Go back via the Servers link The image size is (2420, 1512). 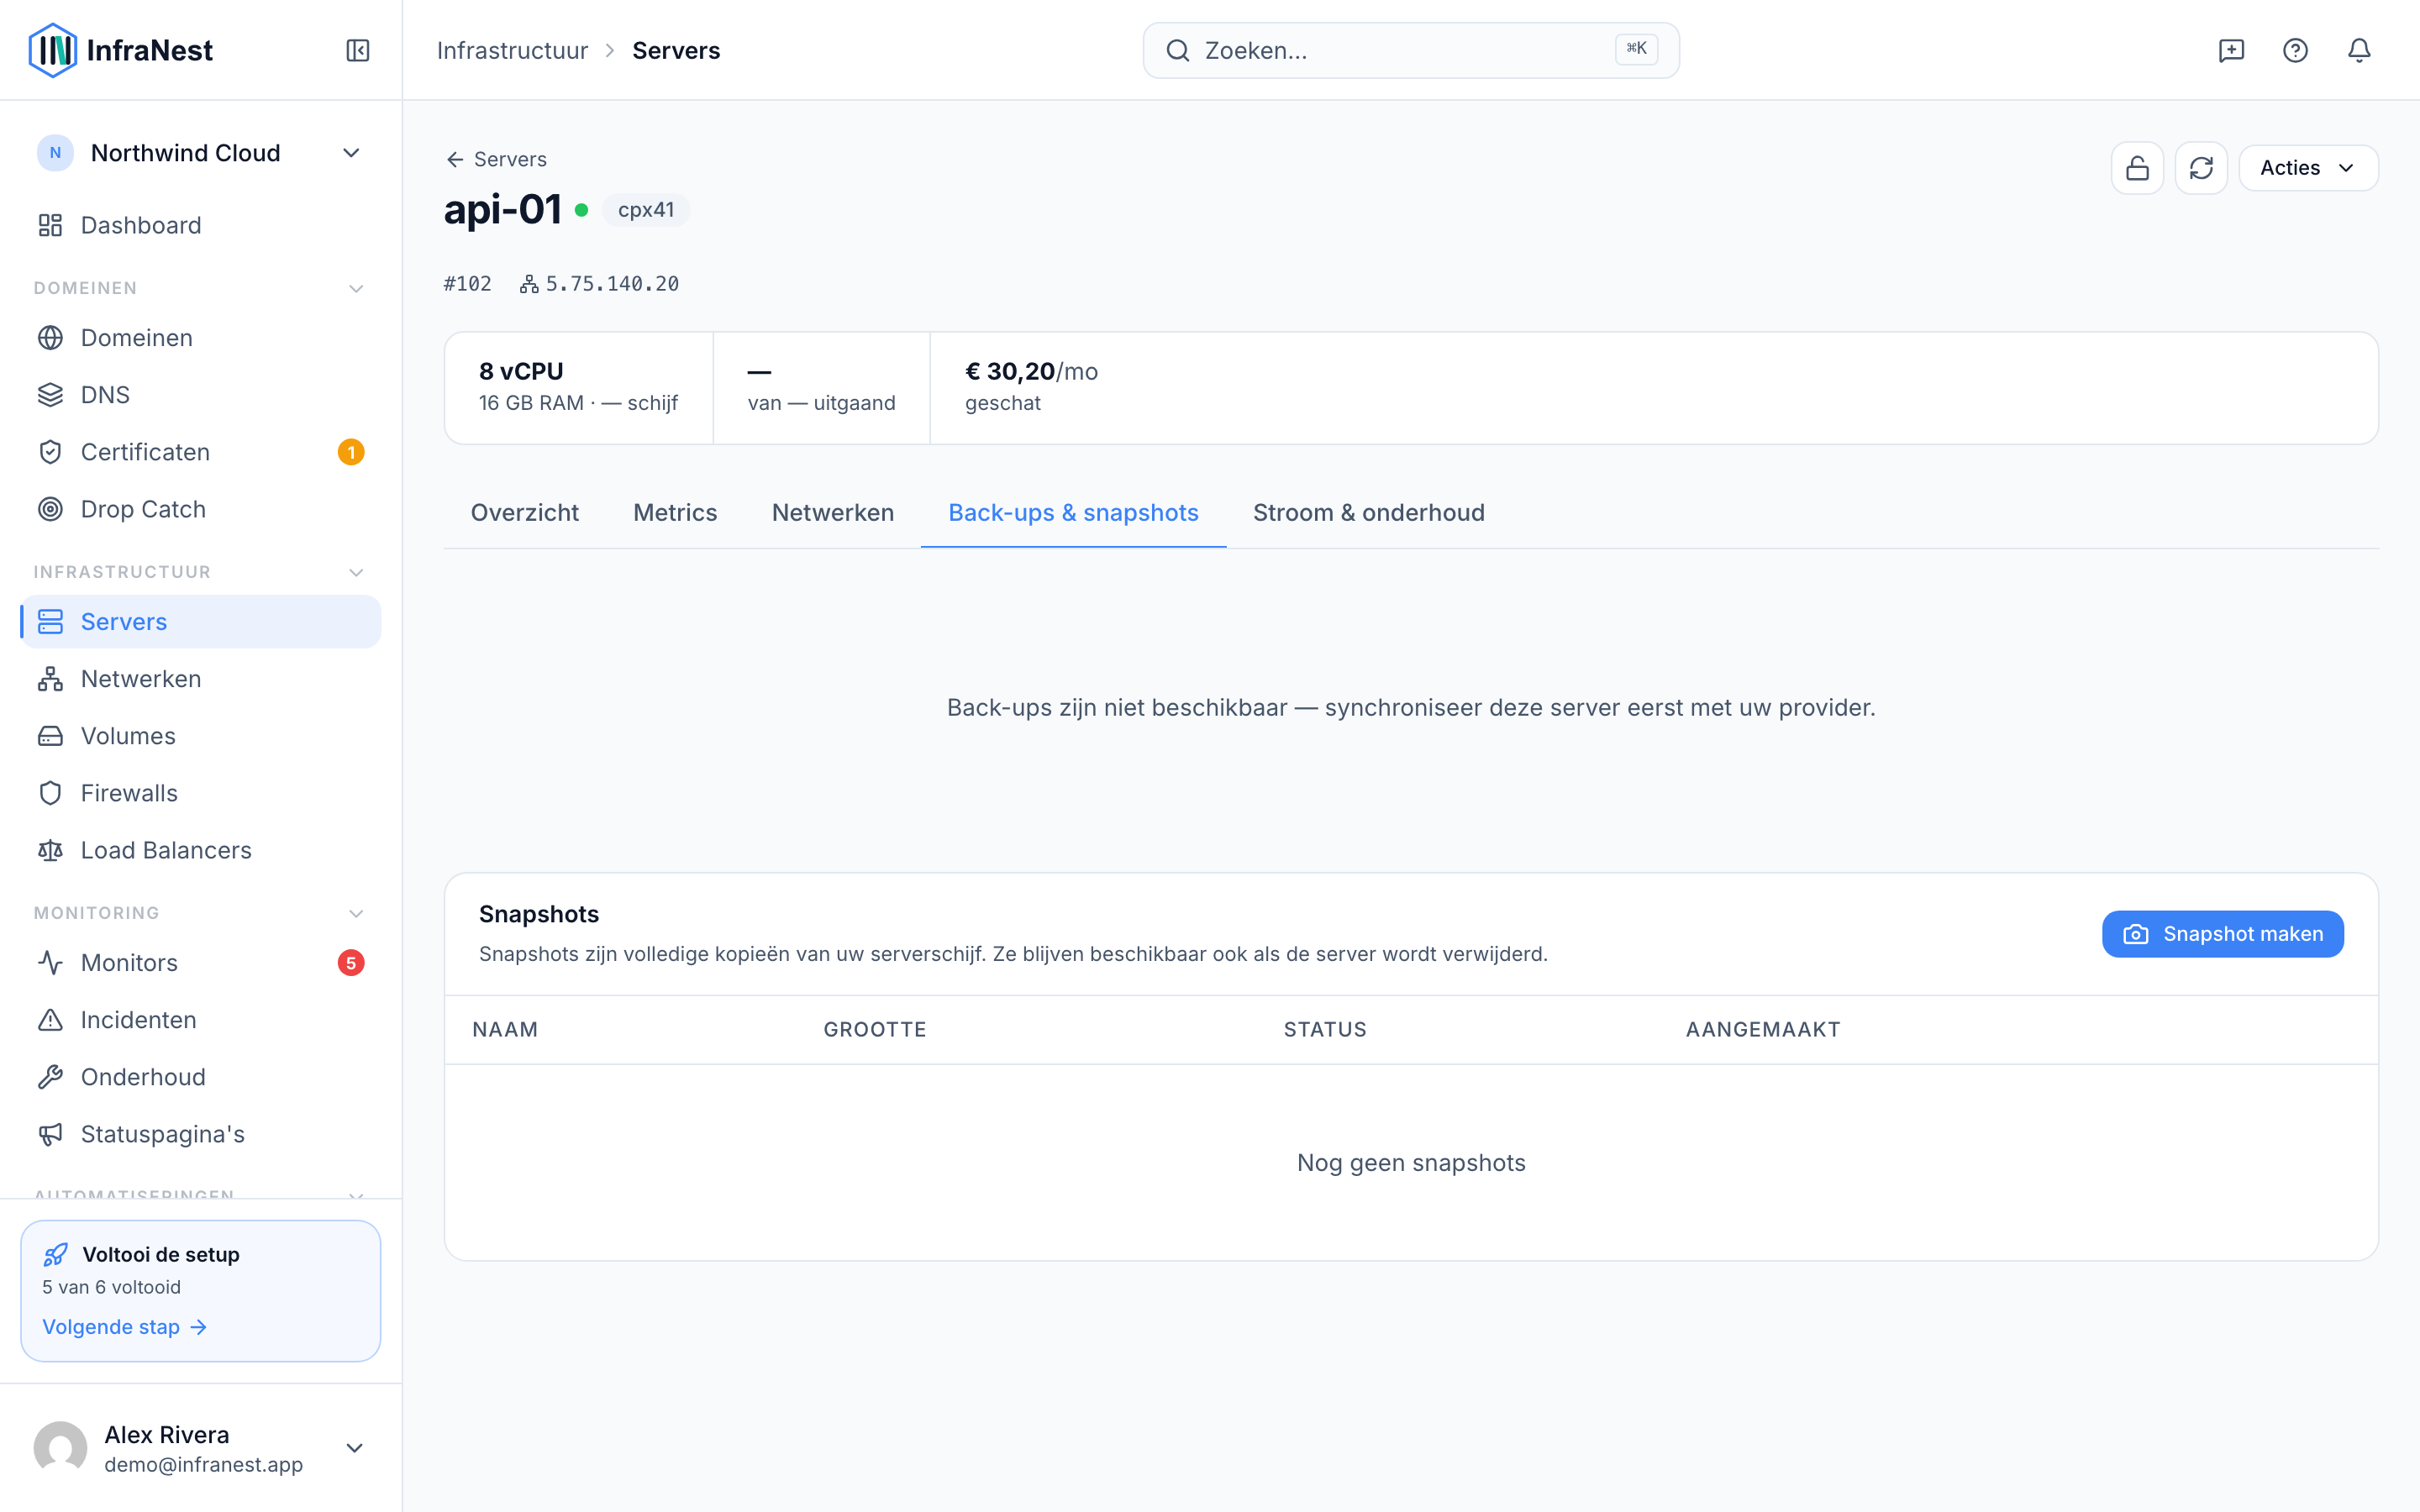(x=496, y=160)
